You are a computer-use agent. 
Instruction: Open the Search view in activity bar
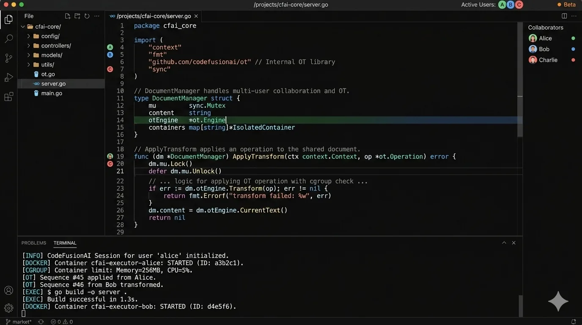coord(8,39)
